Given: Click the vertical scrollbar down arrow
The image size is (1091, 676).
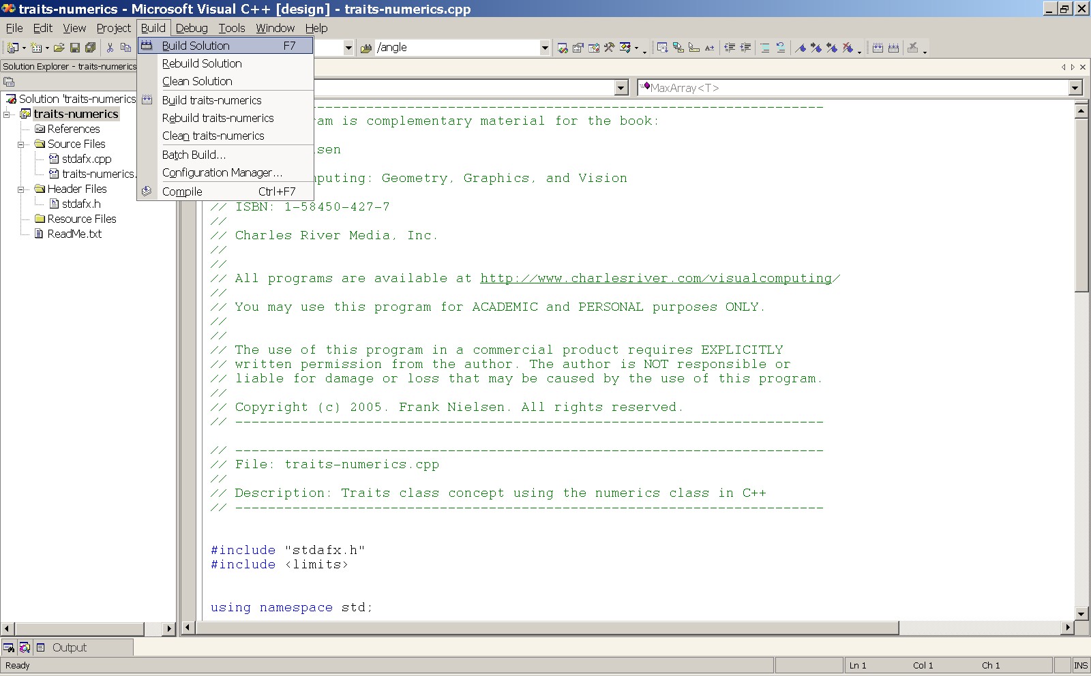Looking at the screenshot, I should pos(1081,613).
